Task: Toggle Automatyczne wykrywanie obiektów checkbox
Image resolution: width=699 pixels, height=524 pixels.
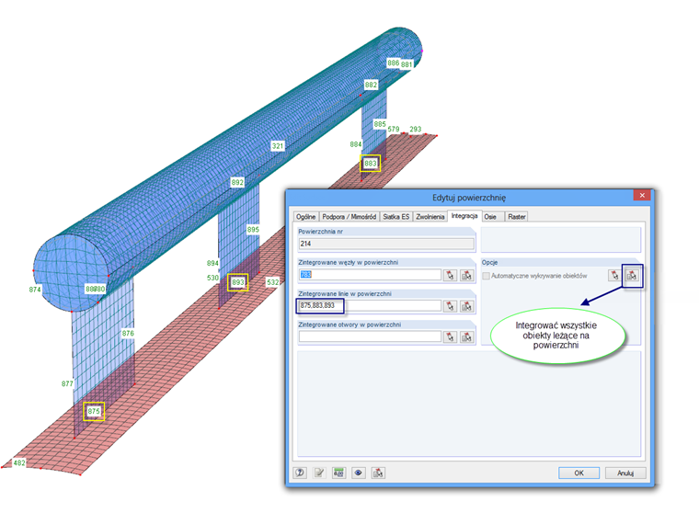Action: click(x=487, y=276)
